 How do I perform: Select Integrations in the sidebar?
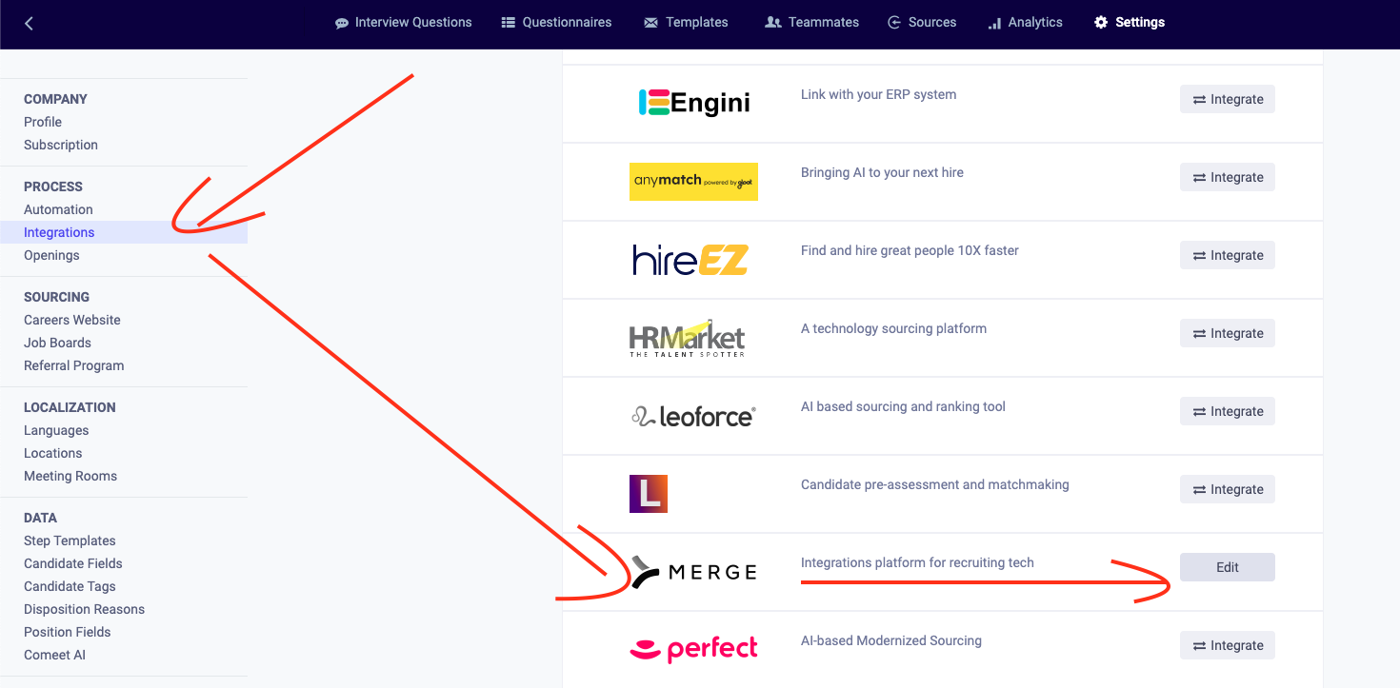click(124, 232)
